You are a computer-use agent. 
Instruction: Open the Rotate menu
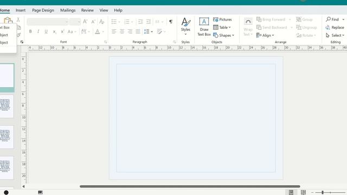tap(306, 35)
